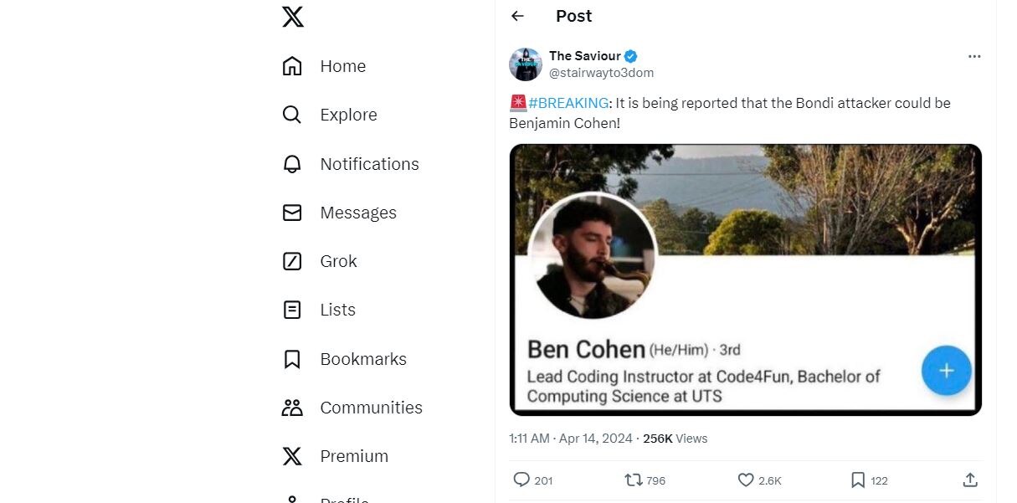Open the Messages envelope icon

tap(291, 212)
